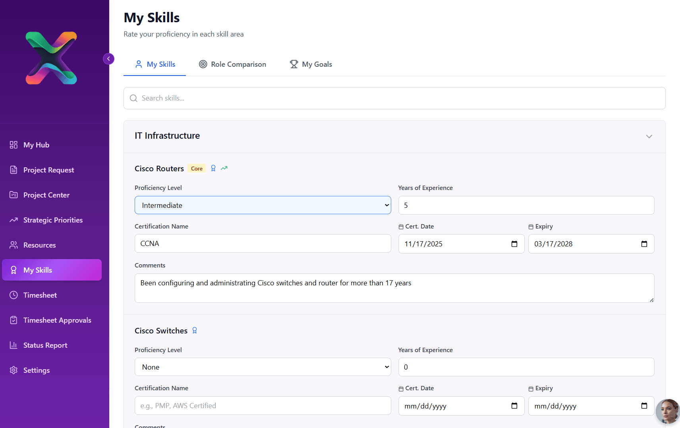This screenshot has width=680, height=428.
Task: Edit Cisco Routers Years of Experience field
Action: click(x=526, y=205)
